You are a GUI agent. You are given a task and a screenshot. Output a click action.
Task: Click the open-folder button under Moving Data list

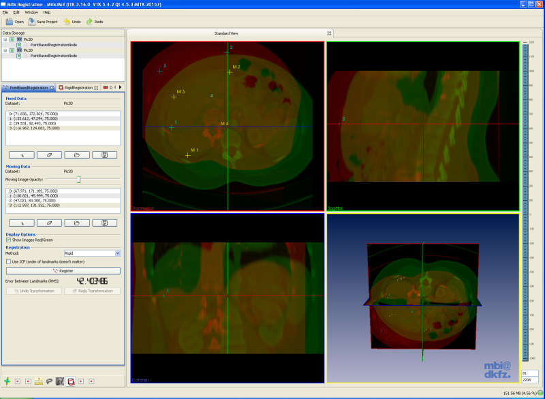click(x=77, y=223)
